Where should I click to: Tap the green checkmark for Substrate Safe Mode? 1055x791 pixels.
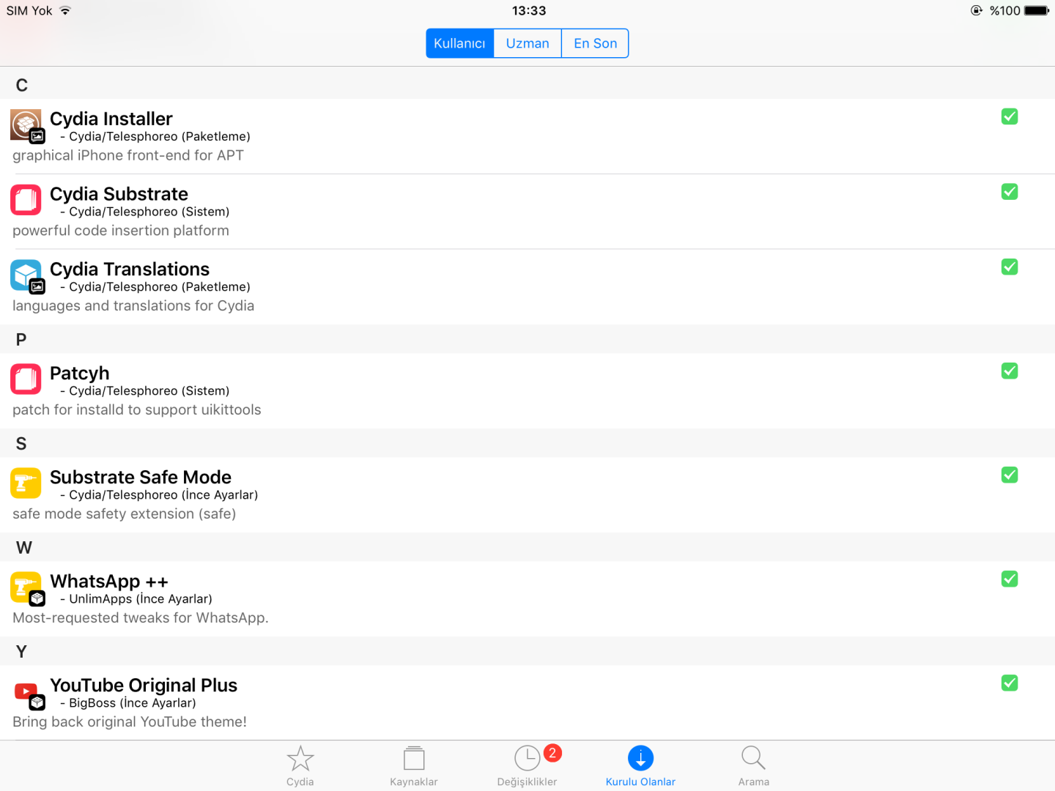[x=1010, y=475]
